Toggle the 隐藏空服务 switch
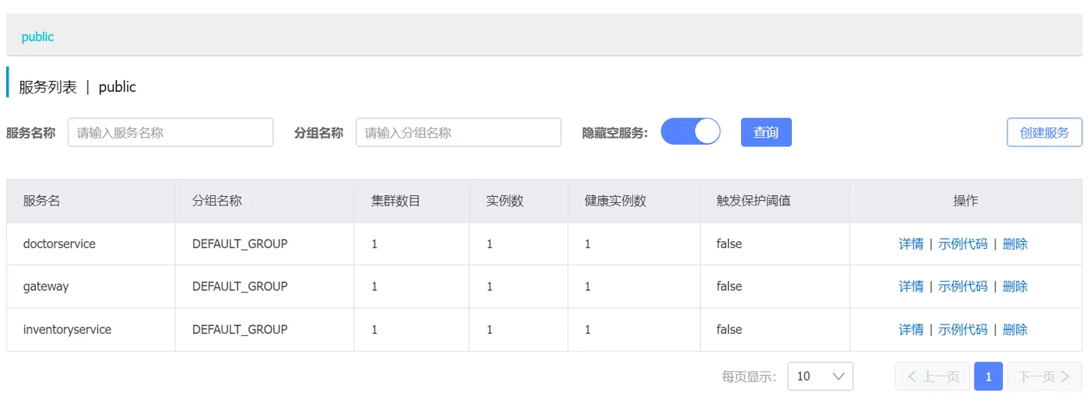1090x403 pixels. [x=691, y=132]
